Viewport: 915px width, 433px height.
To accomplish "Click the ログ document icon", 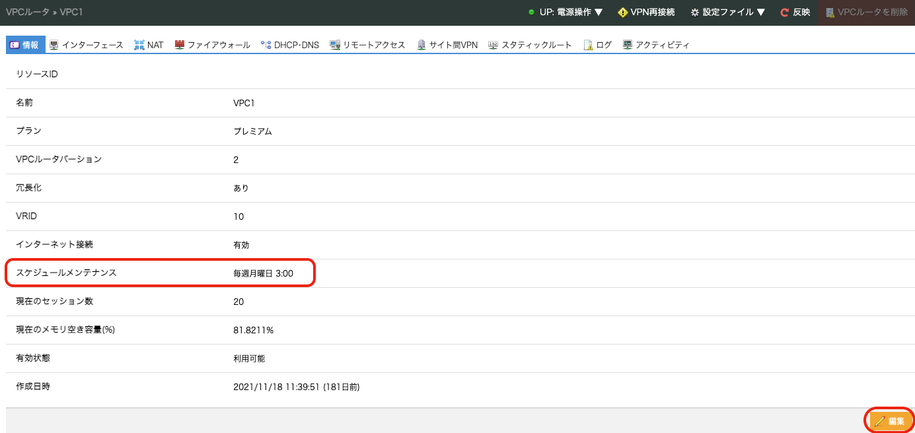I will [x=588, y=45].
